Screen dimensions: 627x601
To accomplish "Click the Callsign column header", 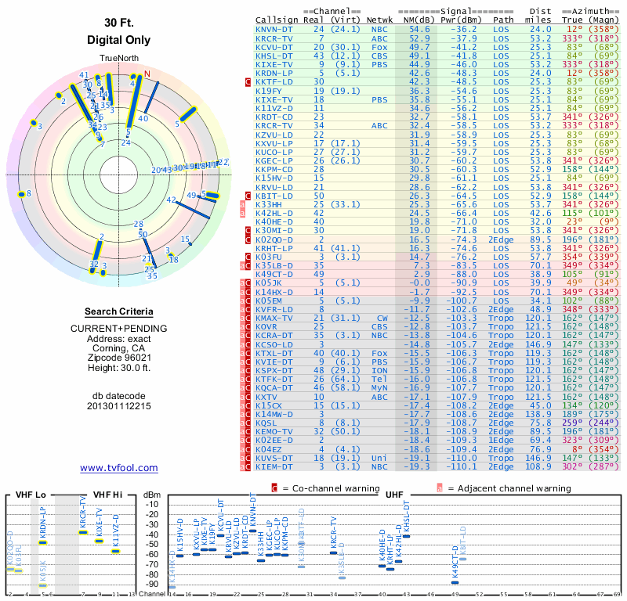I will pyautogui.click(x=277, y=20).
